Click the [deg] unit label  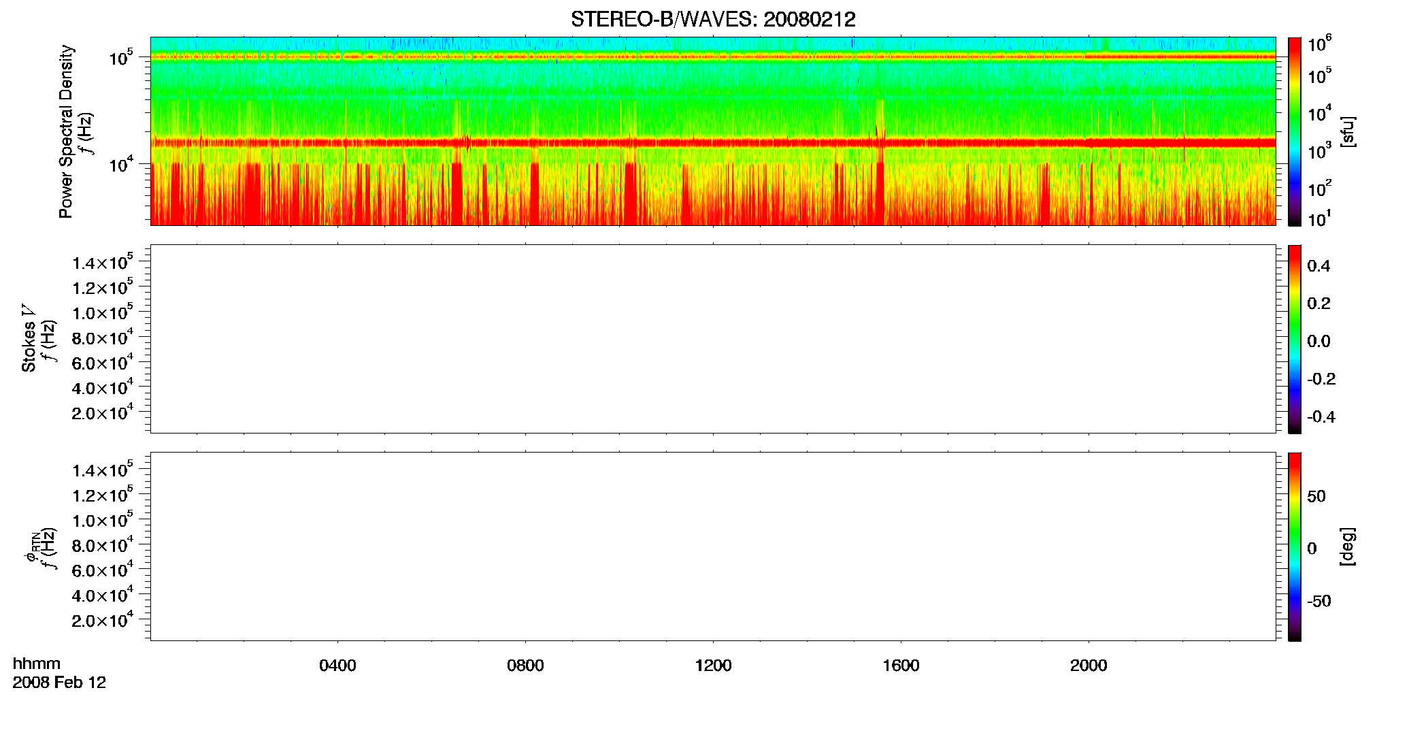[x=1347, y=546]
